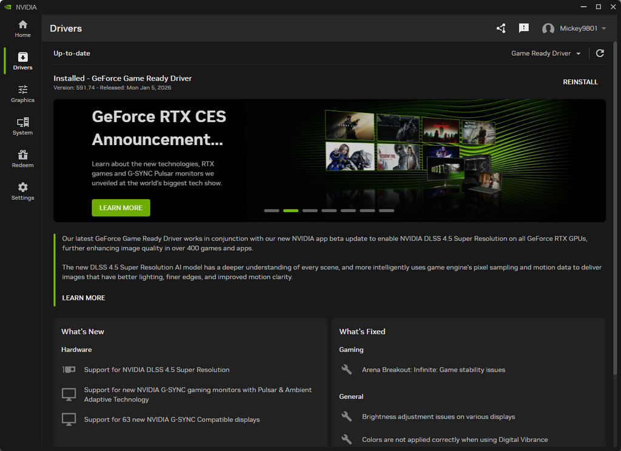Image resolution: width=621 pixels, height=451 pixels.
Task: Select the last banner slide indicator
Action: coord(386,211)
